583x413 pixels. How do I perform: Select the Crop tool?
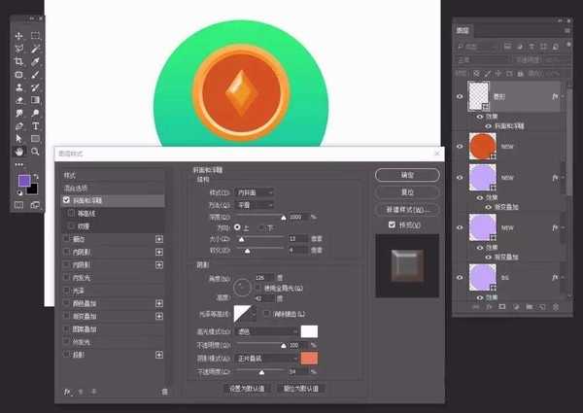(18, 61)
